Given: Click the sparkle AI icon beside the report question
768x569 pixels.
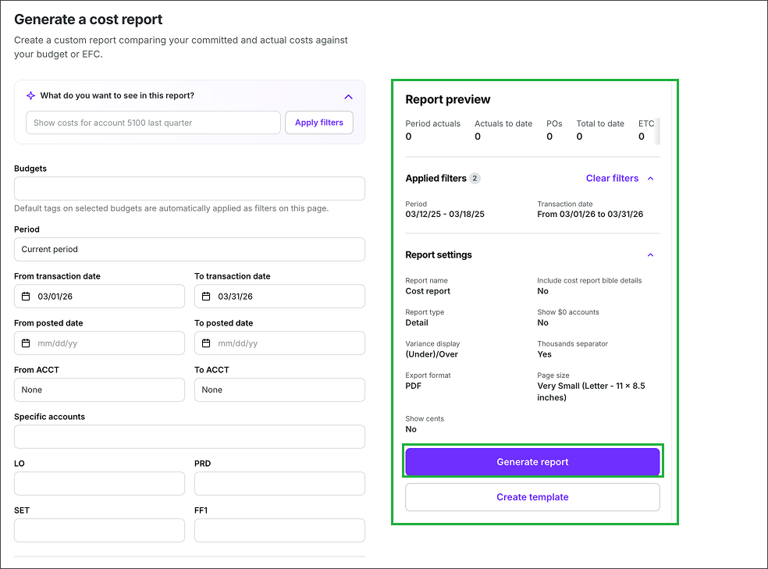Looking at the screenshot, I should pos(30,95).
